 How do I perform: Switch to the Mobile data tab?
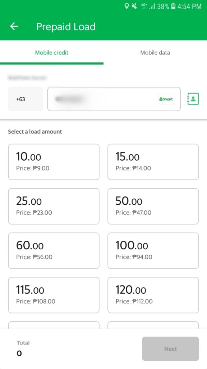[155, 53]
